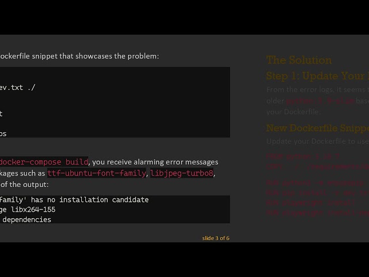Click 'you receive alarming error messages' text
The height and width of the screenshot is (277, 369).
tap(155, 162)
